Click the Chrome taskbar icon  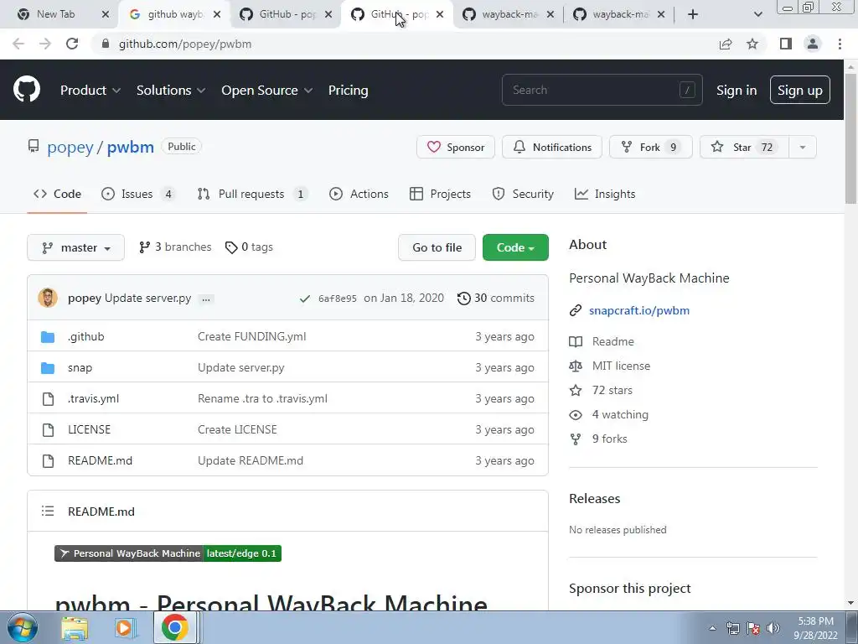tap(175, 627)
